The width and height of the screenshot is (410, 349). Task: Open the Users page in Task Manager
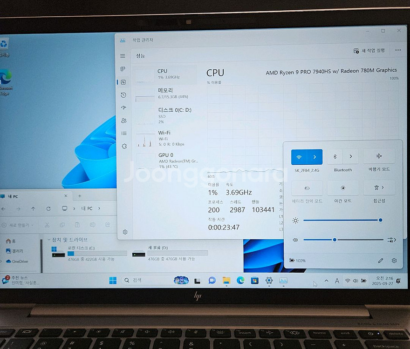(123, 121)
